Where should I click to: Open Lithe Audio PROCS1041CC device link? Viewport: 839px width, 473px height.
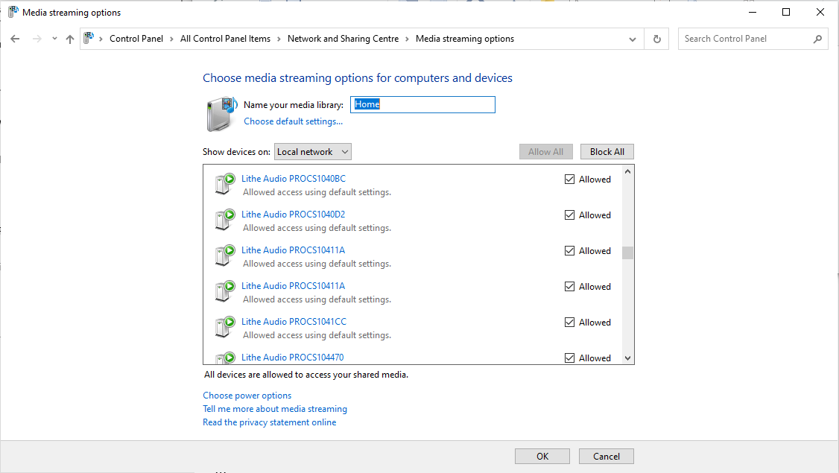294,322
